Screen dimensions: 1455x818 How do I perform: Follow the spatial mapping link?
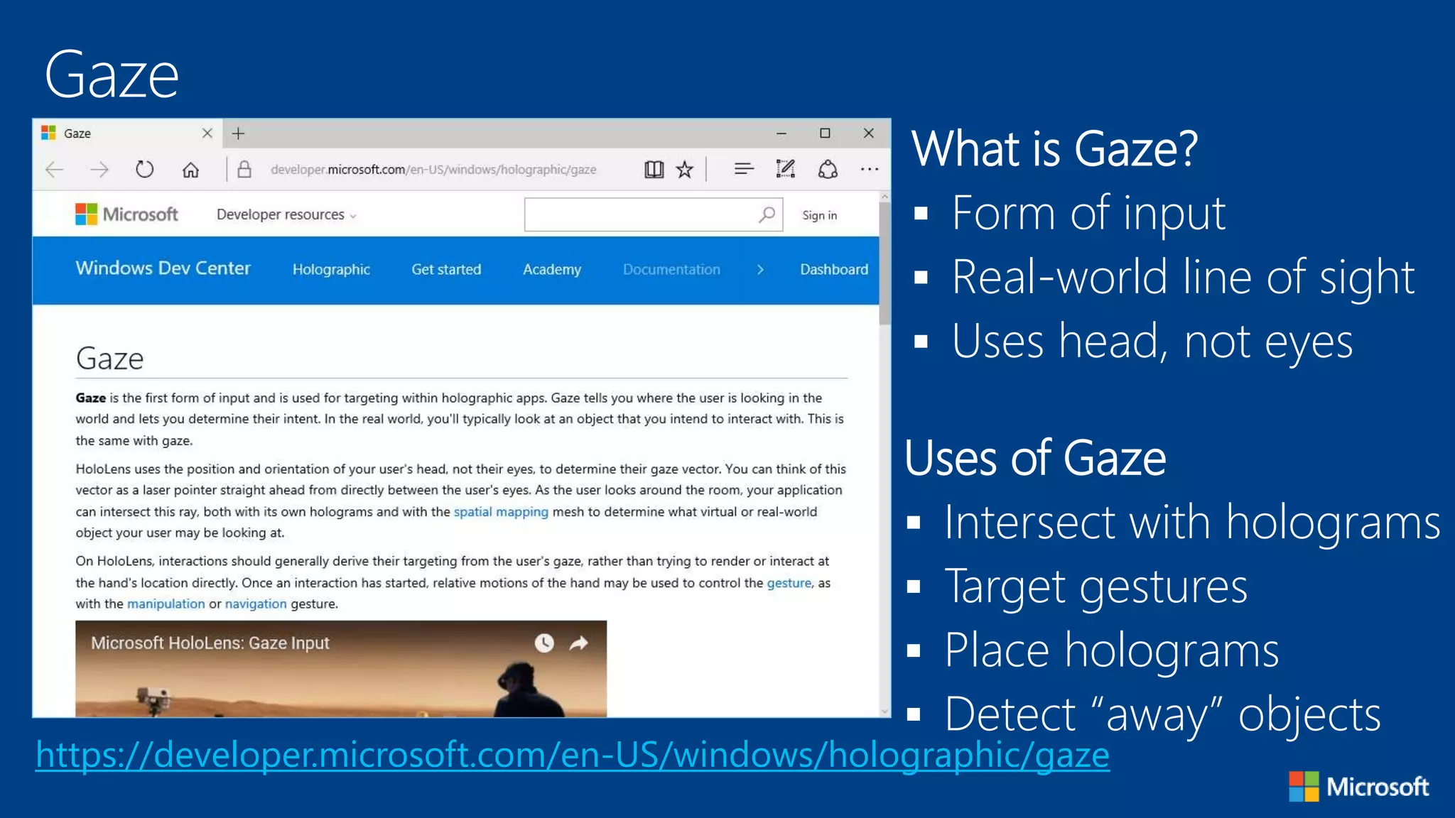click(x=501, y=512)
